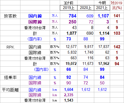
Task: Click the 43 passenger value
Action: (74, 28)
